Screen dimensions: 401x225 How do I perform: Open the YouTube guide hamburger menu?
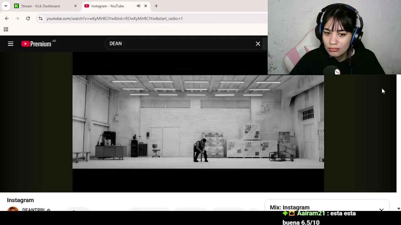(x=11, y=44)
